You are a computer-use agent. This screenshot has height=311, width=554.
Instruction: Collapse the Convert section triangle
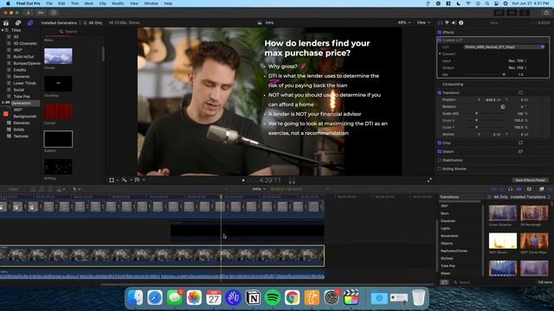440,54
